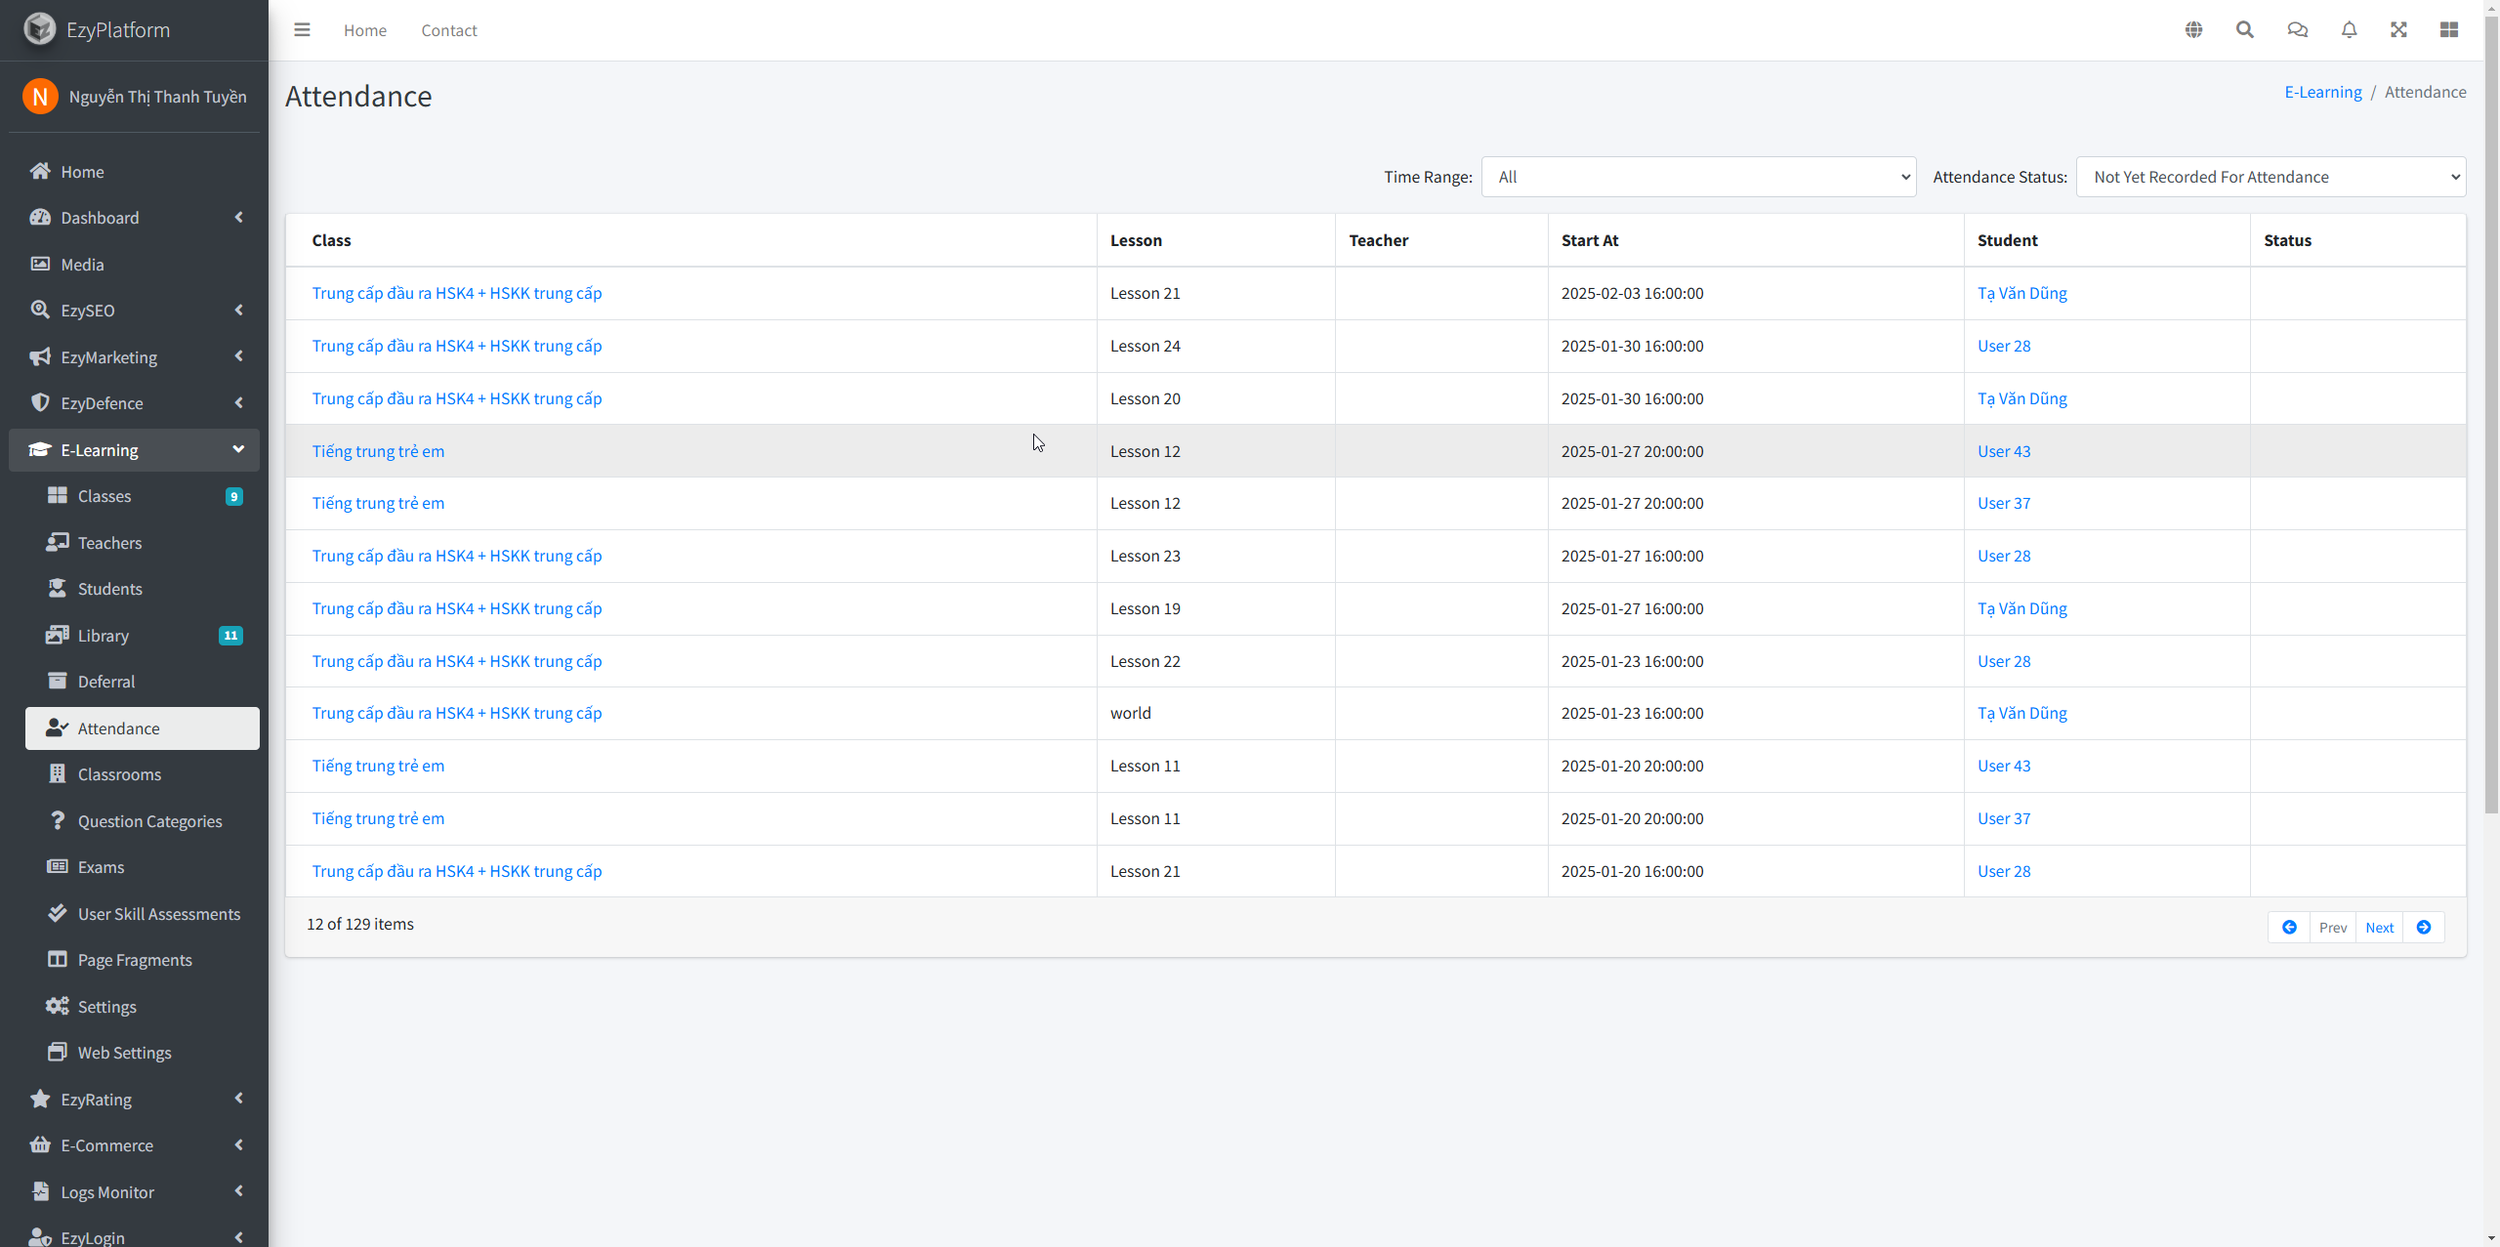Screen dimensions: 2500x1247
Task: Click the search magnifier icon
Action: [2245, 30]
